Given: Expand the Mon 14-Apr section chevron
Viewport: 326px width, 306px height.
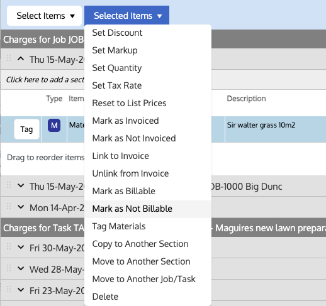Looking at the screenshot, I should (x=21, y=207).
